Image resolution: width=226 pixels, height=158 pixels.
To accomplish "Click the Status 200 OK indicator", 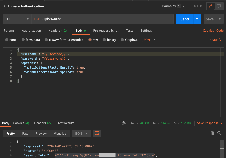I will pyautogui.click(x=139, y=123).
